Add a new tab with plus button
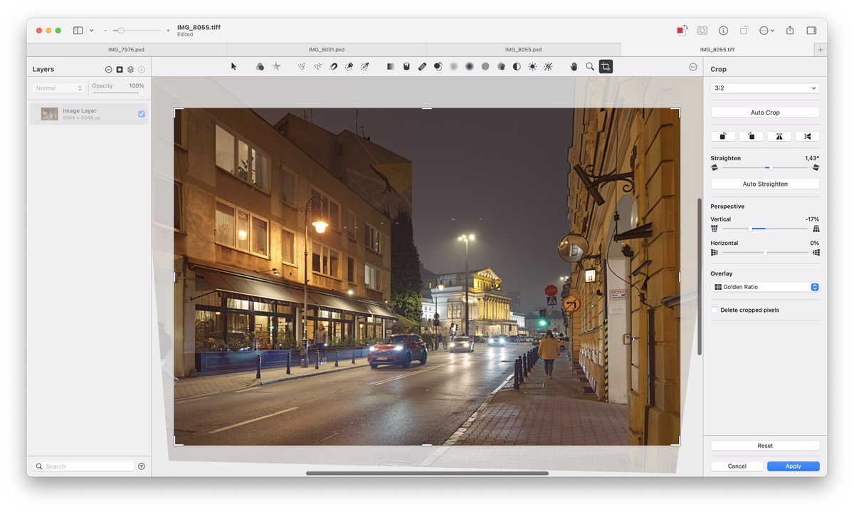Screen dimensions: 854x512 pos(821,50)
